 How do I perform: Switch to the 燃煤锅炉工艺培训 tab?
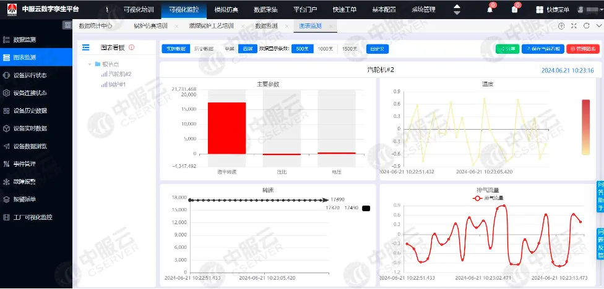click(x=211, y=26)
